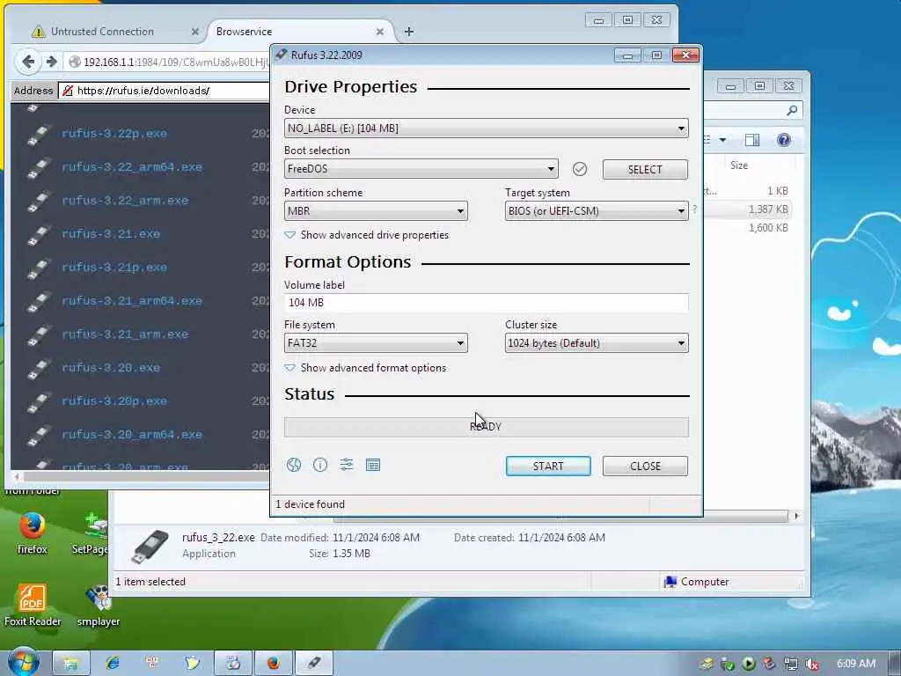Open the Target system BIOS dropdown
Viewport: 901px width, 676px height.
tap(597, 211)
